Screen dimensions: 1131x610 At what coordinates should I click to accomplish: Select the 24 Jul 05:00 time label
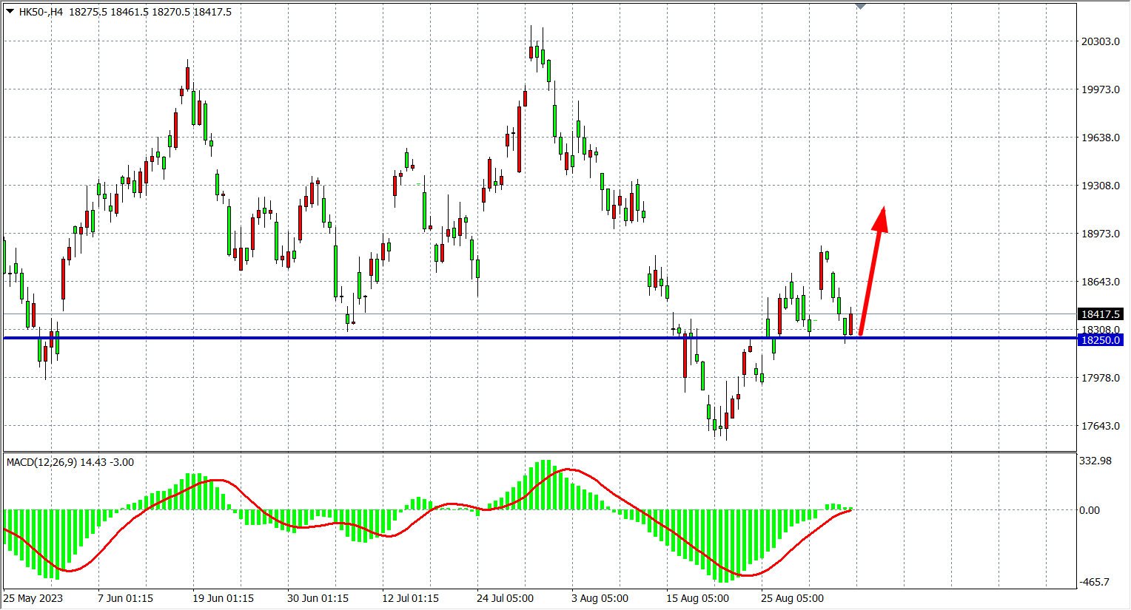click(505, 598)
